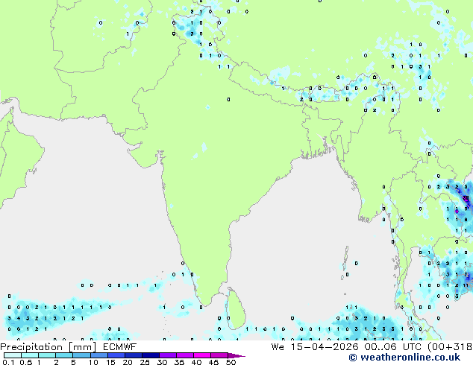The image size is (473, 365).
Task: Click the Sri Lanka island on map
Action: 236,309
